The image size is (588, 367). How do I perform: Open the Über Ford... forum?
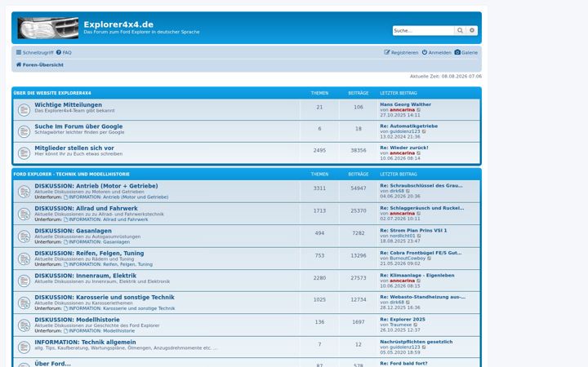(52, 364)
